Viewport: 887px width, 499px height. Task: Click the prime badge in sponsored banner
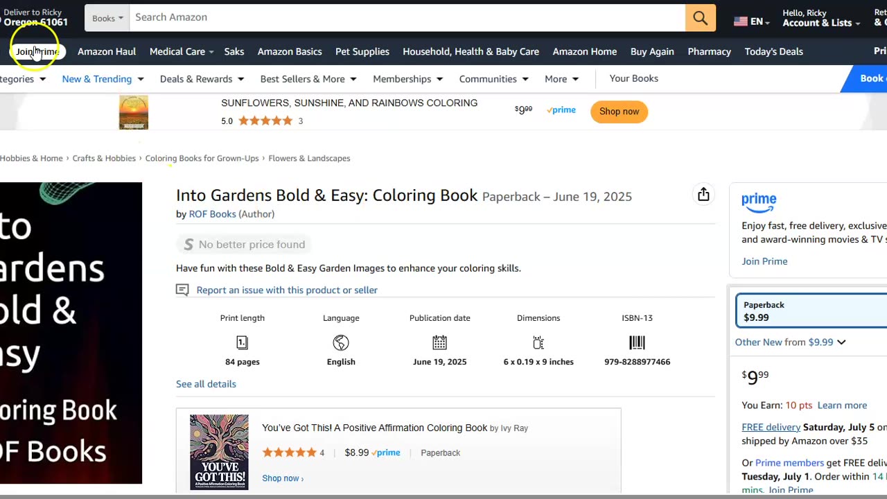coord(561,110)
